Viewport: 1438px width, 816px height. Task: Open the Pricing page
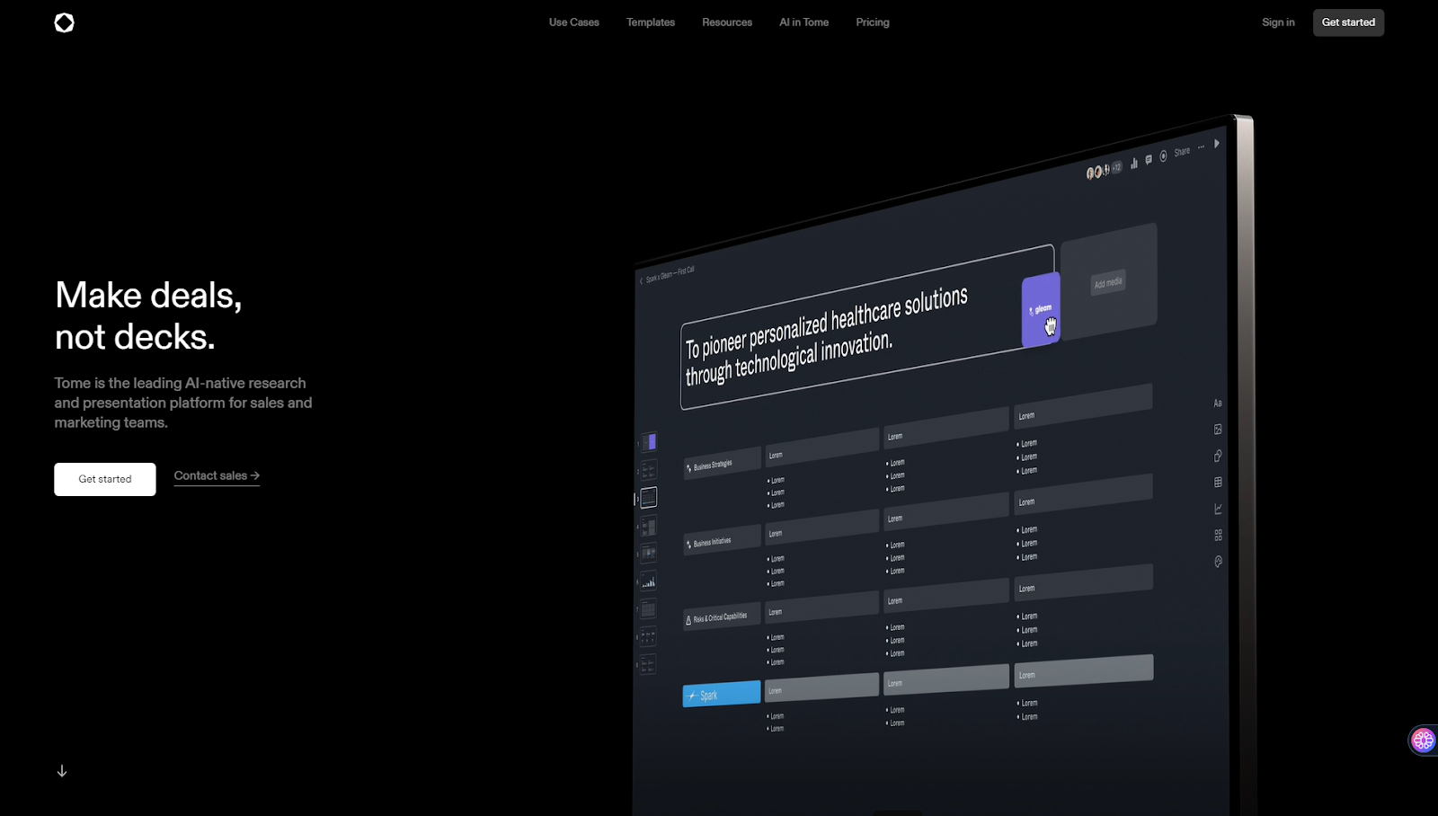point(873,22)
